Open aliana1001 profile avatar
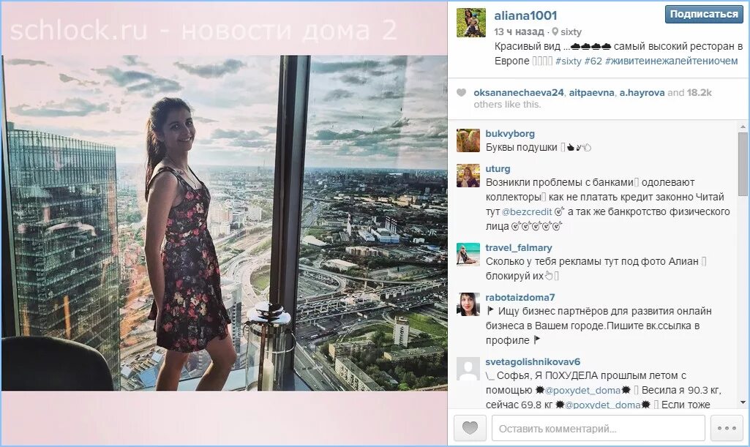The height and width of the screenshot is (447, 750). [470, 23]
